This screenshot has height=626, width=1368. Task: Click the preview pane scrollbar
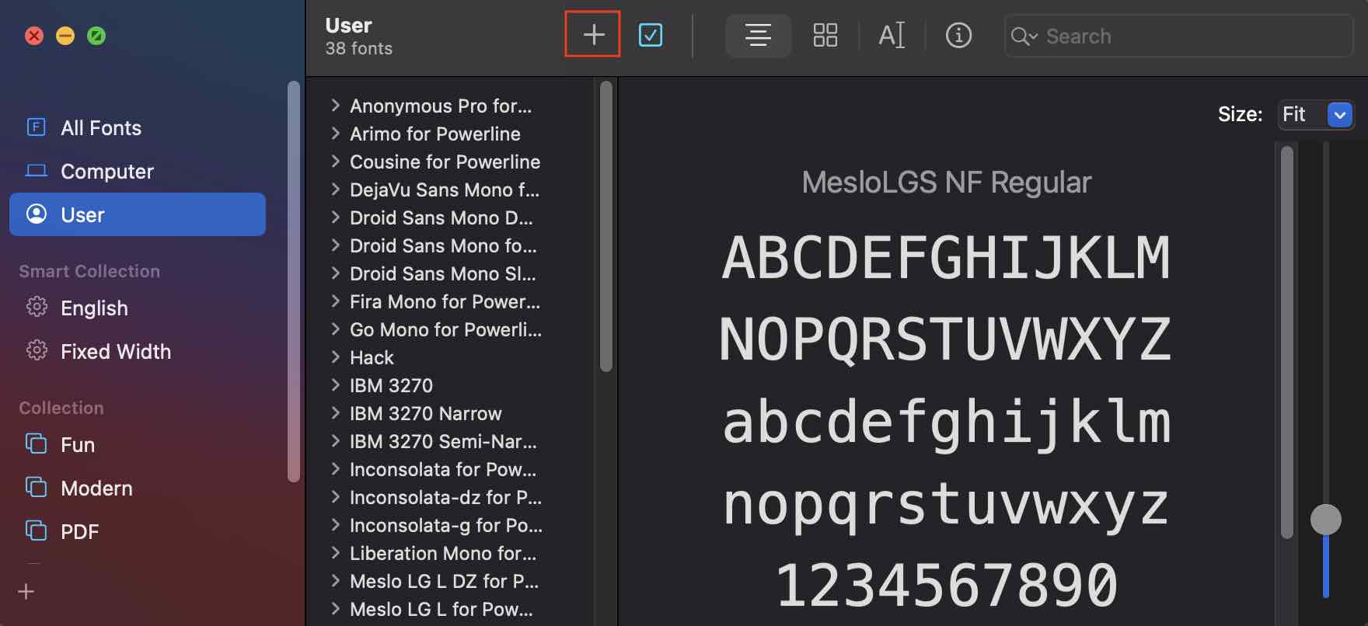coord(1287,342)
